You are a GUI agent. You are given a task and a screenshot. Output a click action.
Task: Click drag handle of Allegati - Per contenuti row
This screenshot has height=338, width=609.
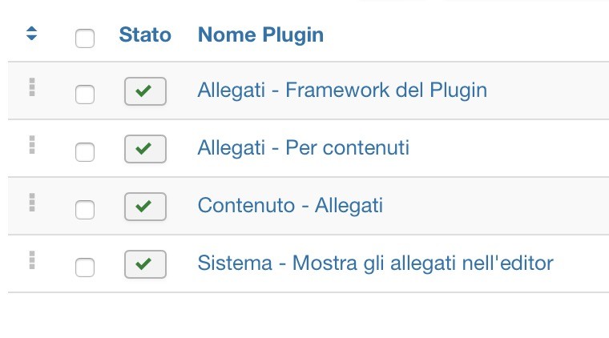(x=32, y=145)
